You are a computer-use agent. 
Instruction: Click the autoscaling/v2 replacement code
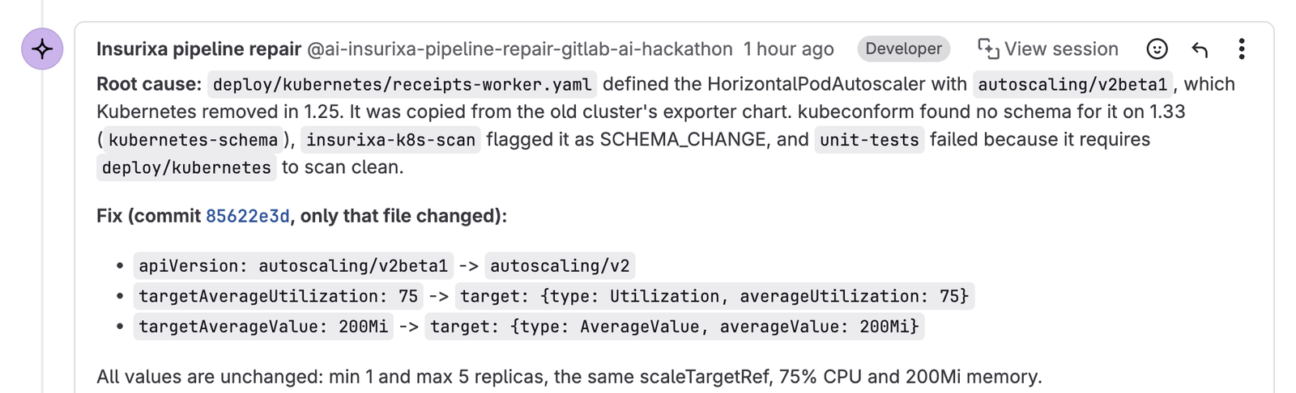[x=560, y=266]
